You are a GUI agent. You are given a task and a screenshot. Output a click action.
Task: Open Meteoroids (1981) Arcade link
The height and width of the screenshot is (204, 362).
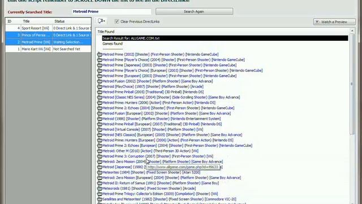point(149,188)
